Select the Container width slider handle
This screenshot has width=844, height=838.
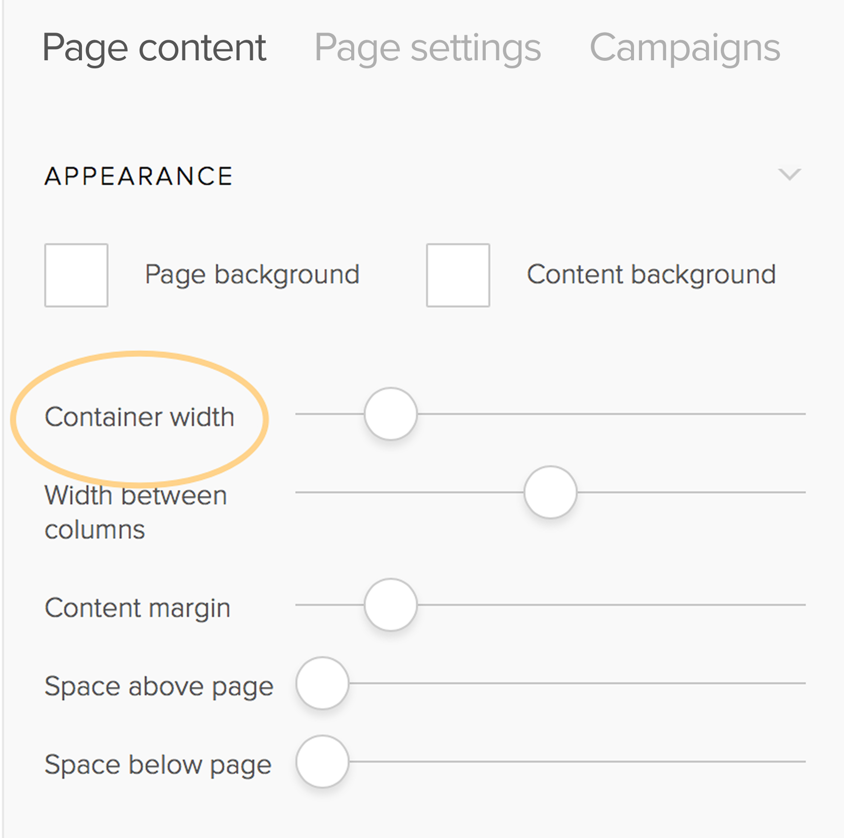click(391, 414)
